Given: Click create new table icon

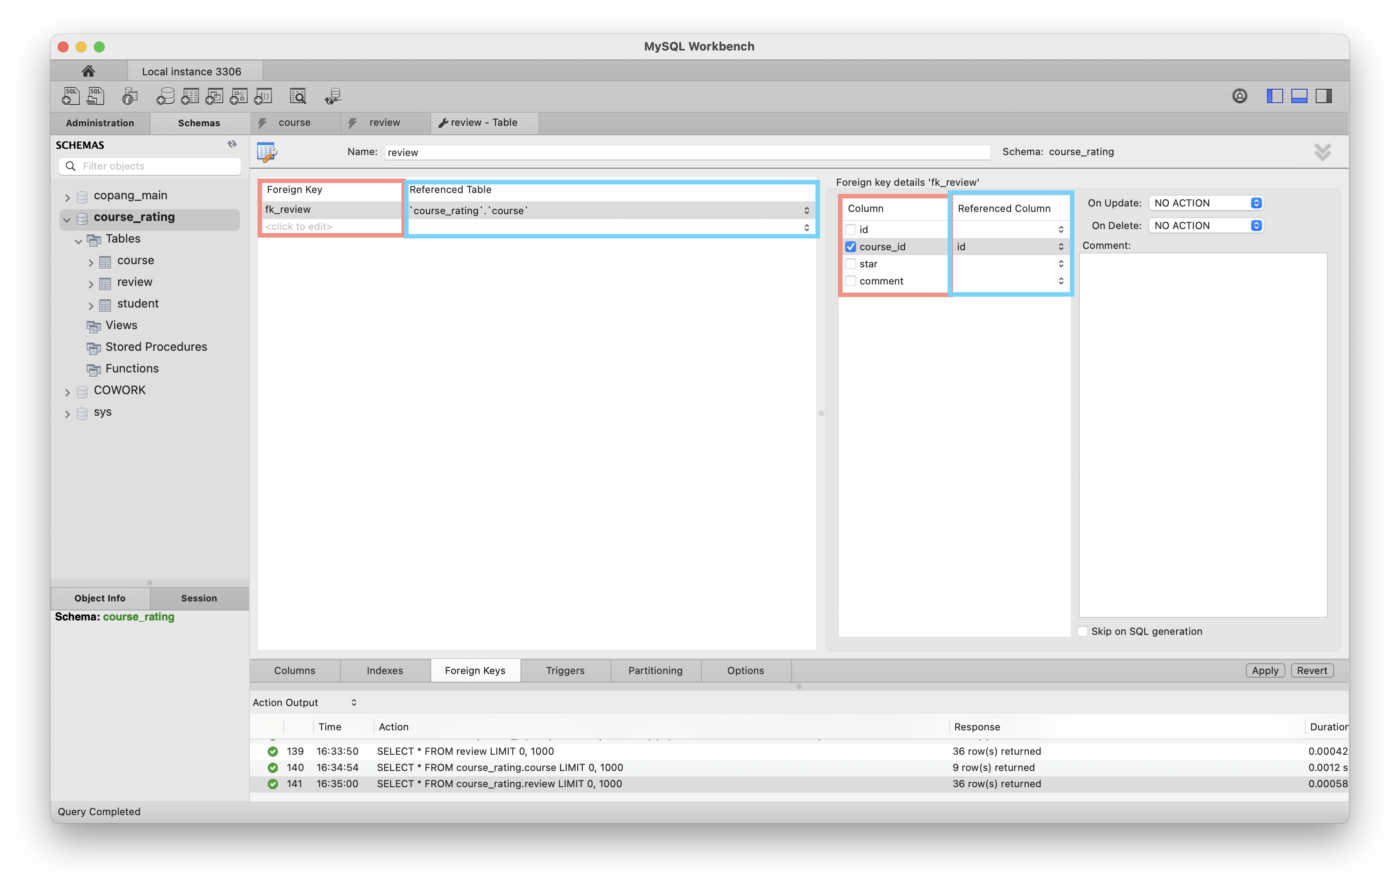Looking at the screenshot, I should click(x=189, y=96).
